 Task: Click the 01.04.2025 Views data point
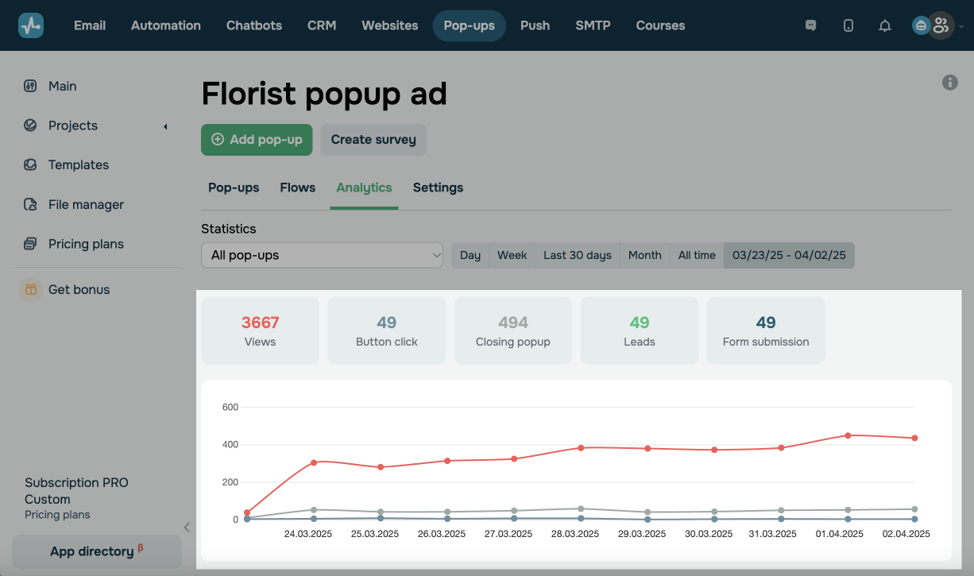(848, 435)
